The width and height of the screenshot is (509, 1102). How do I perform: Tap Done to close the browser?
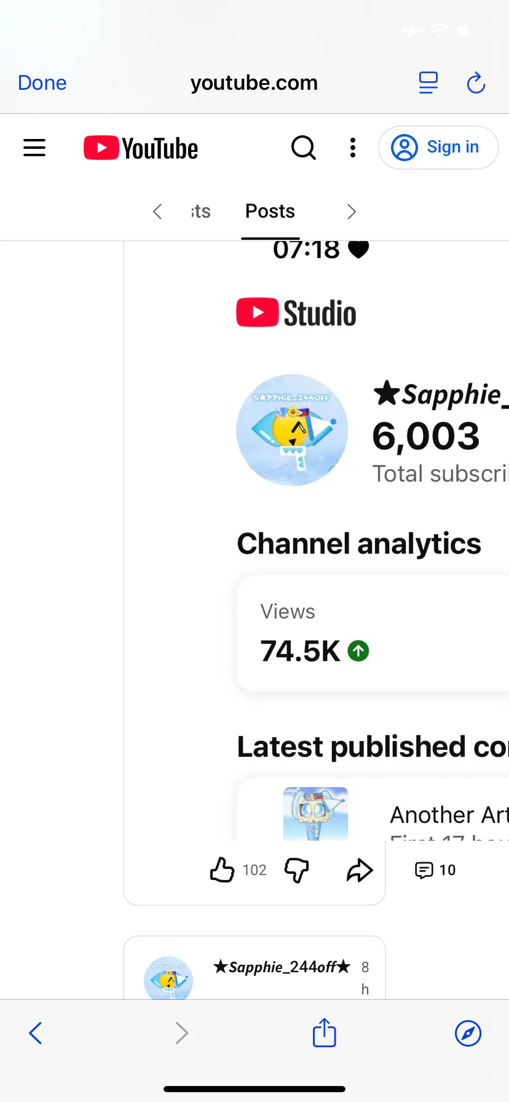pyautogui.click(x=42, y=82)
